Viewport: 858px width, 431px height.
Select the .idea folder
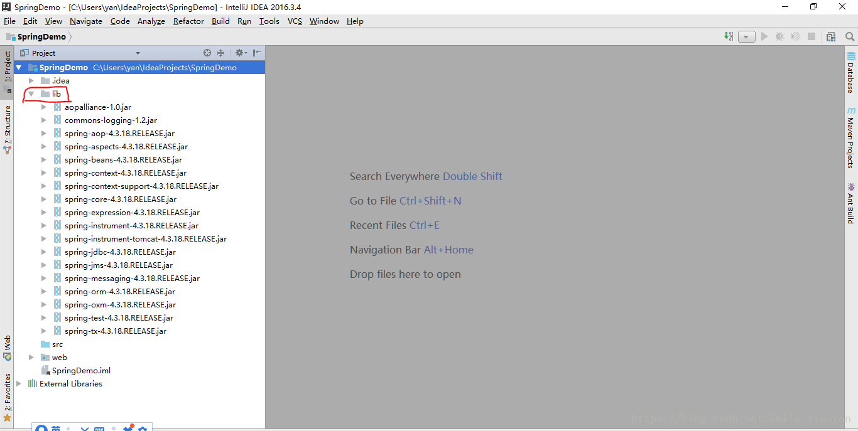pyautogui.click(x=60, y=80)
